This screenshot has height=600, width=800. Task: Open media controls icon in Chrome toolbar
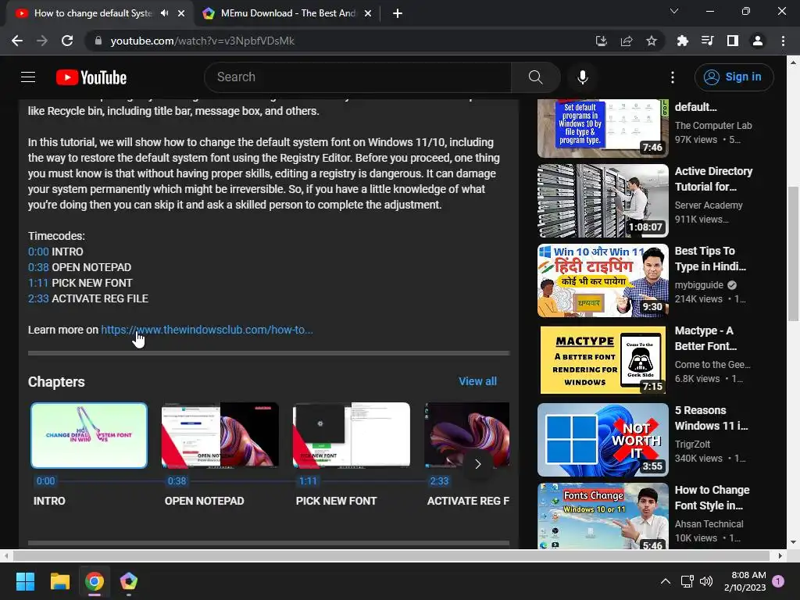click(707, 41)
